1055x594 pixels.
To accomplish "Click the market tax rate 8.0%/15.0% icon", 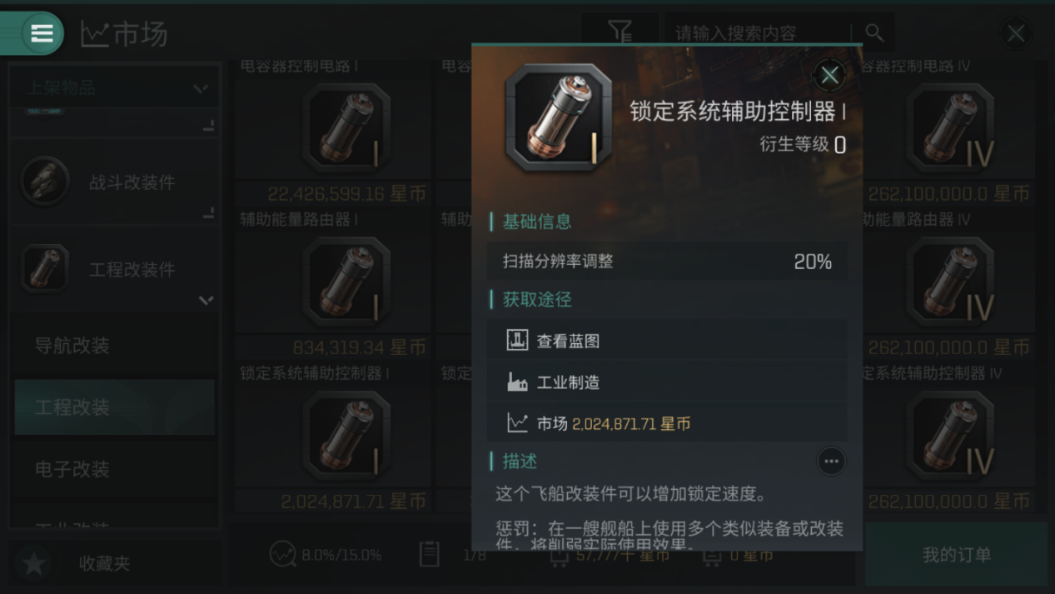I will [x=283, y=554].
